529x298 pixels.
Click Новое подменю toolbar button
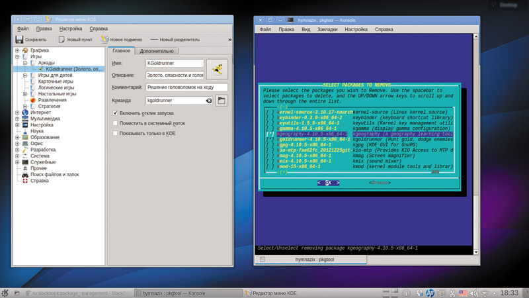pos(122,40)
